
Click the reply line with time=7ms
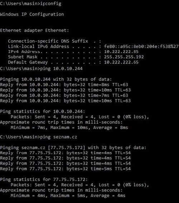64,95
